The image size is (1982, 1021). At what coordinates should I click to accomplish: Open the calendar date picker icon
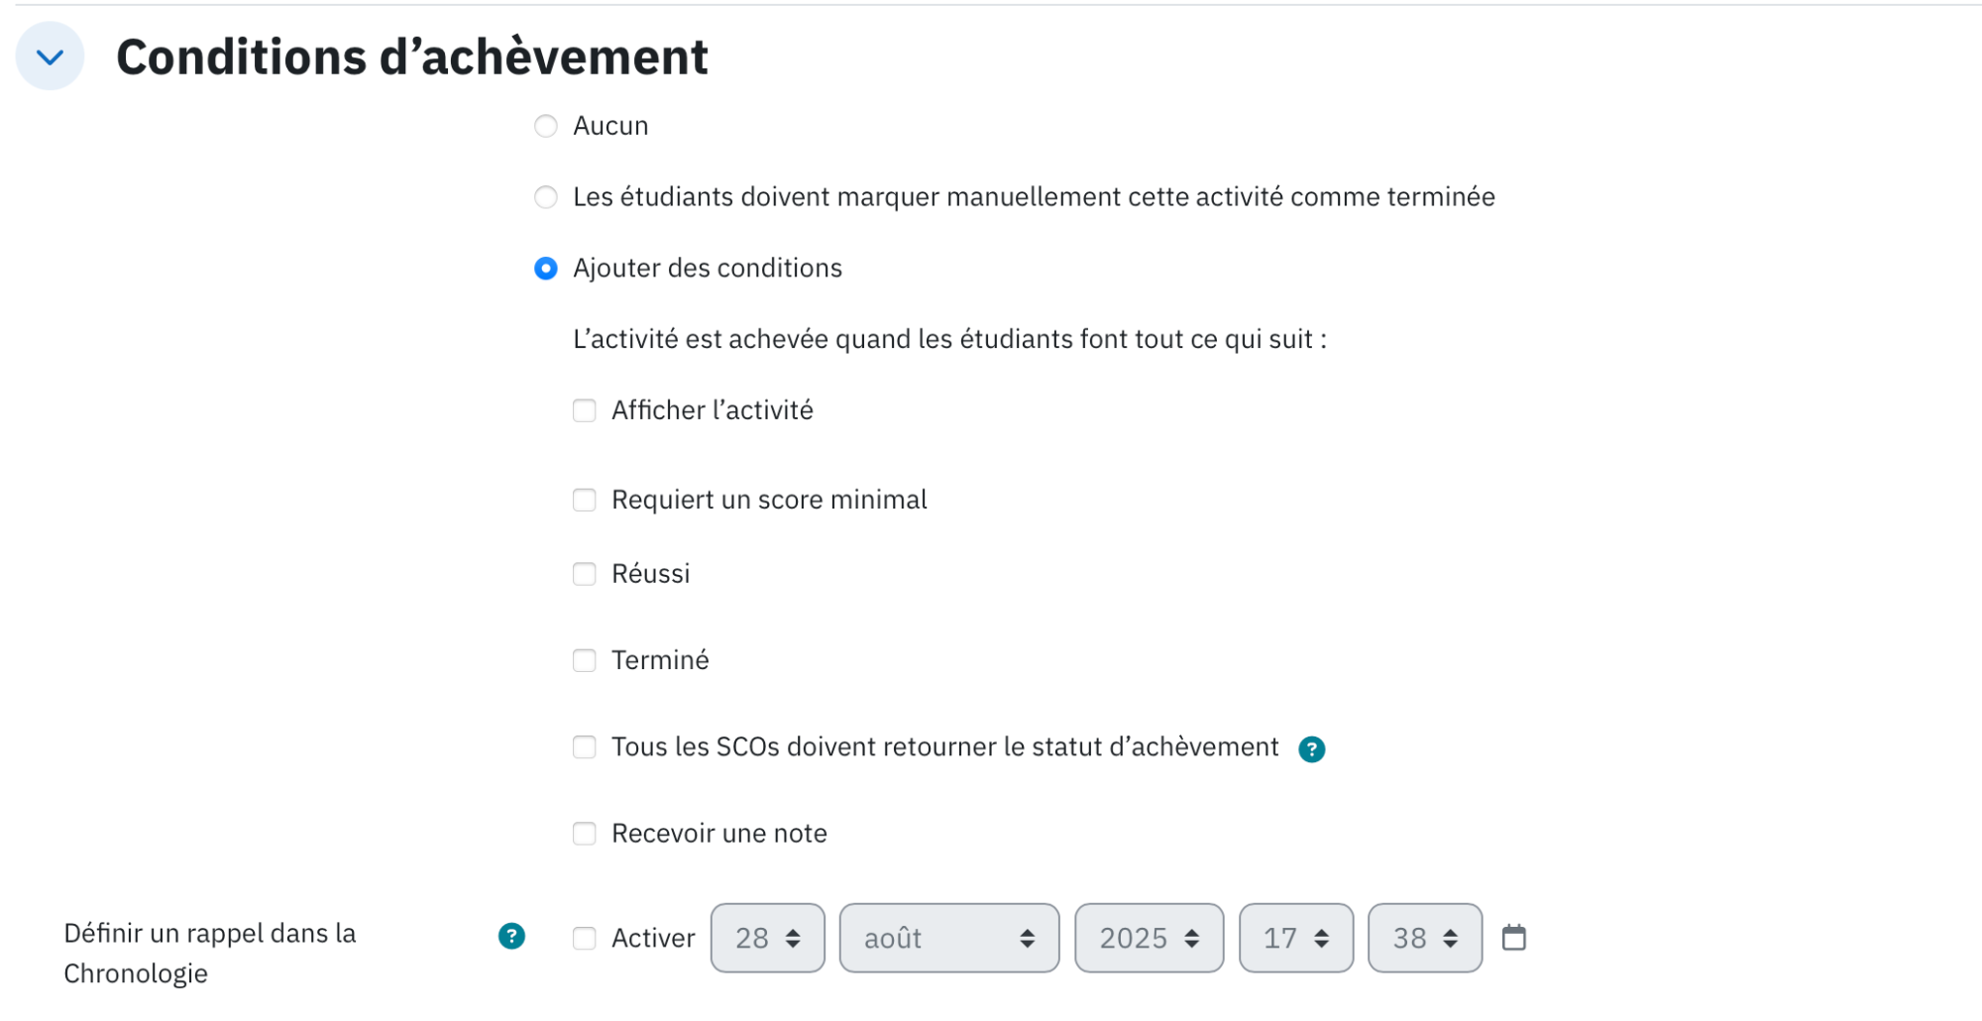[1513, 937]
